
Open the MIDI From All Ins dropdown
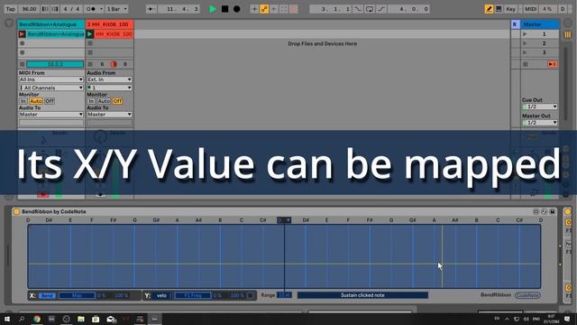tap(51, 79)
